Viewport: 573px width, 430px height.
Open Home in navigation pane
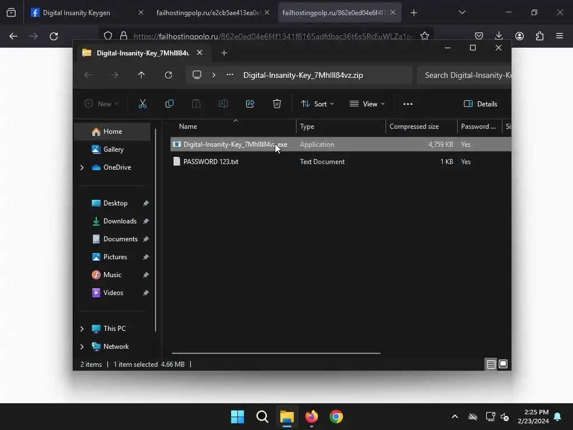click(x=112, y=132)
